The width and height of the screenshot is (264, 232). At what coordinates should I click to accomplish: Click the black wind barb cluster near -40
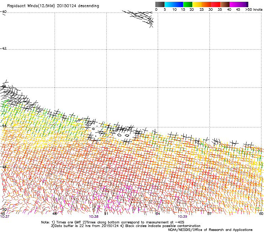(x=138, y=19)
